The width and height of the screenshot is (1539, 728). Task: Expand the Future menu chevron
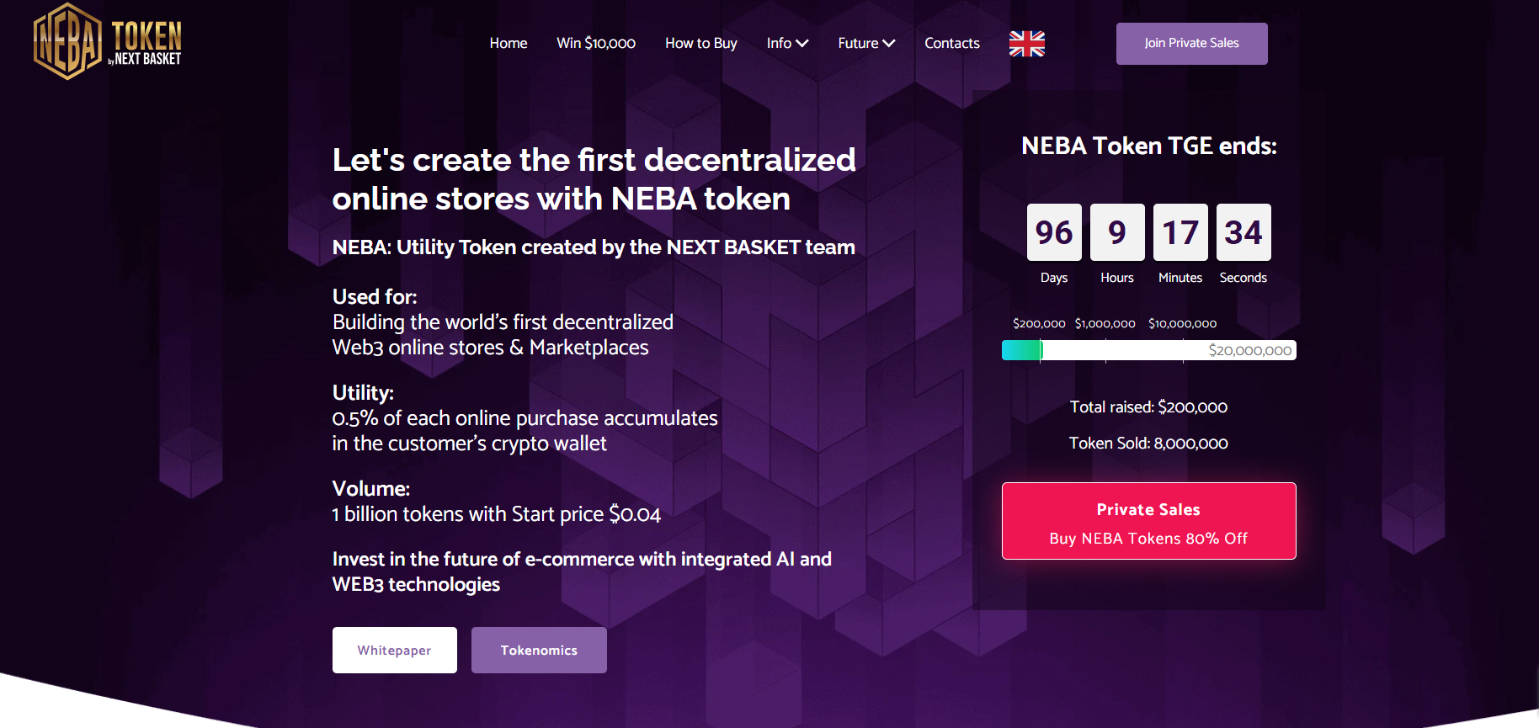[888, 43]
